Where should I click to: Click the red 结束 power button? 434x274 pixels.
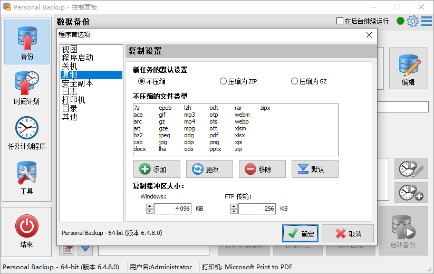pos(27,232)
